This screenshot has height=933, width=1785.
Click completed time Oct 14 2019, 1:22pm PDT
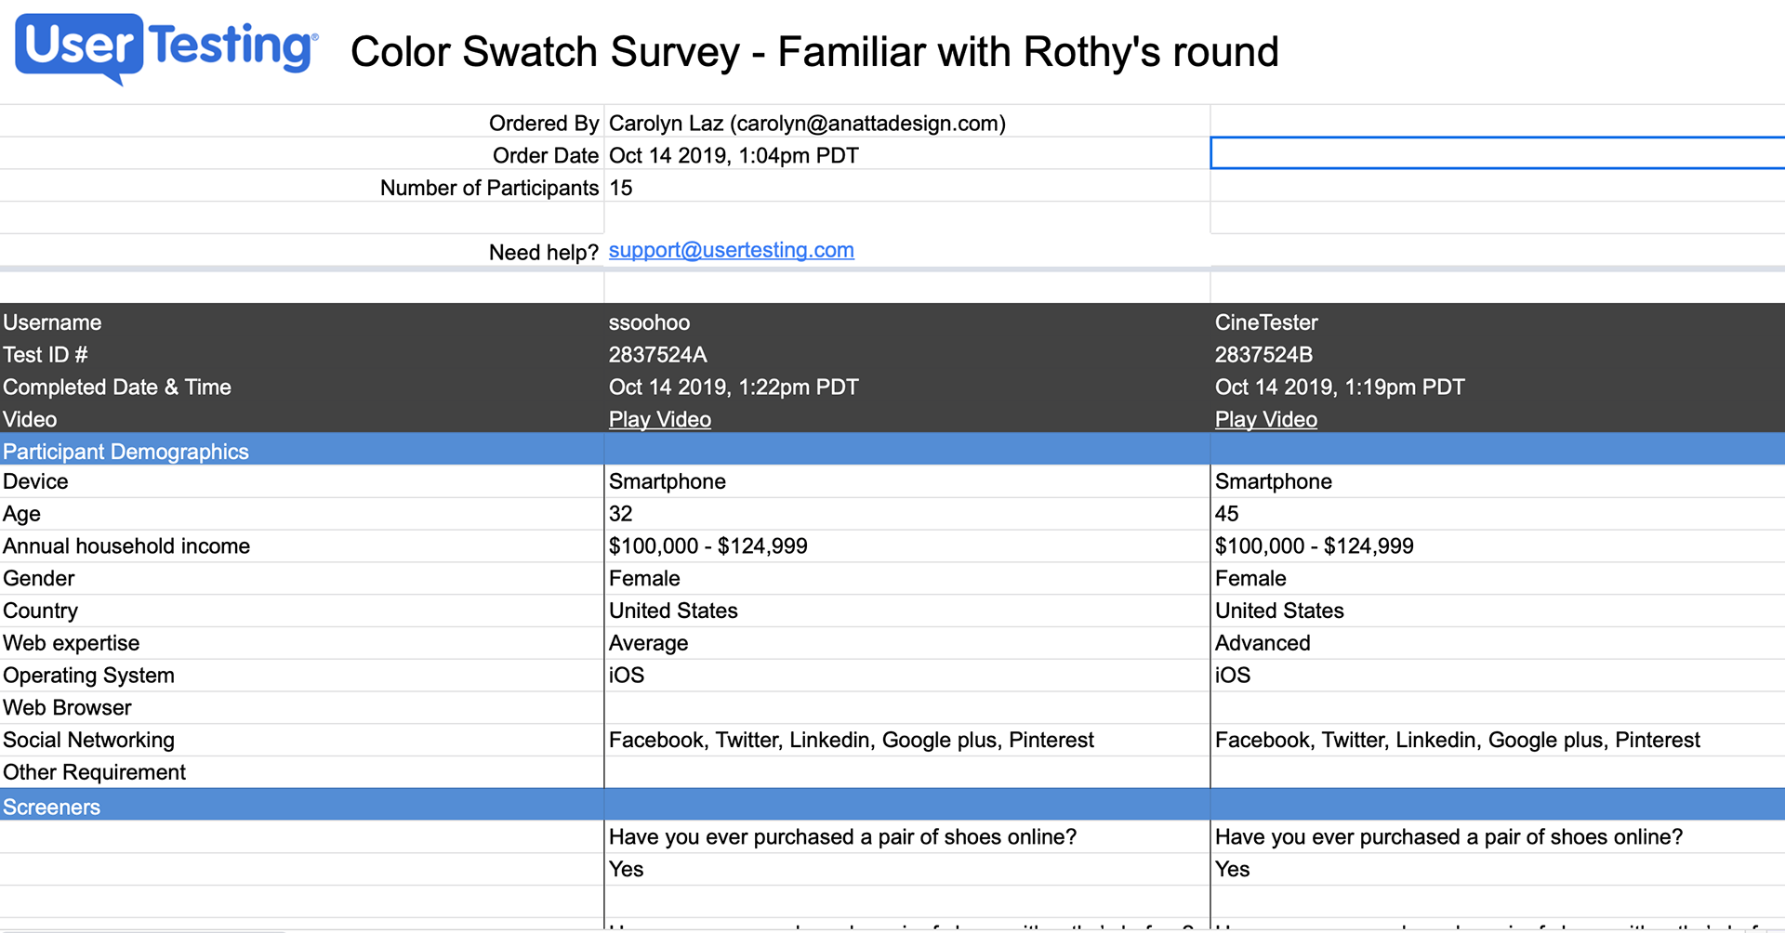click(x=734, y=387)
